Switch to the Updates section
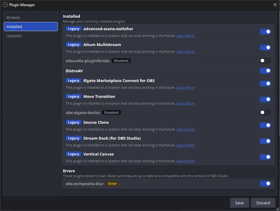The height and width of the screenshot is (211, 280). point(31,36)
